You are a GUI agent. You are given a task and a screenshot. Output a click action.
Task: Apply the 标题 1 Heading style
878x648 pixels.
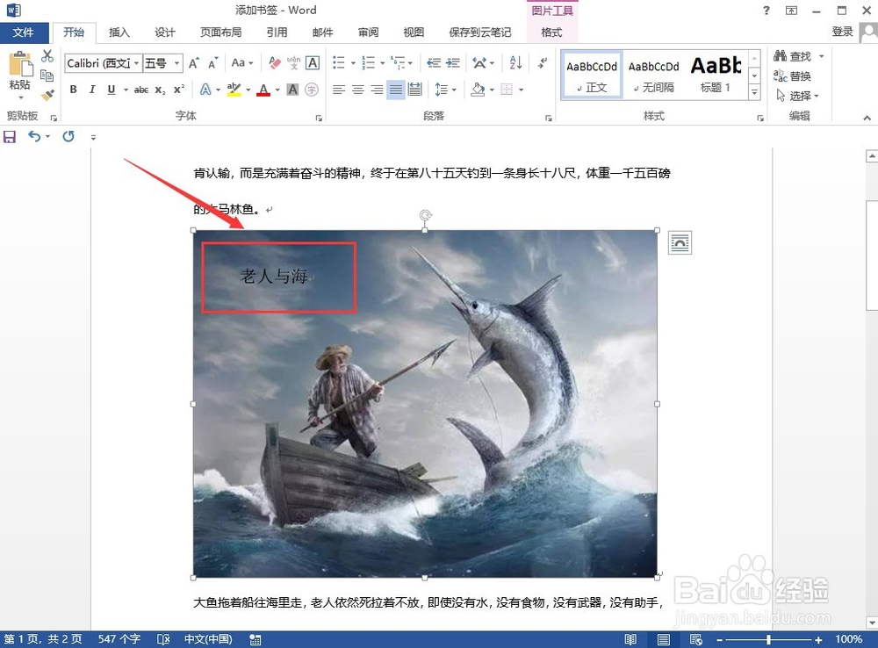(716, 75)
